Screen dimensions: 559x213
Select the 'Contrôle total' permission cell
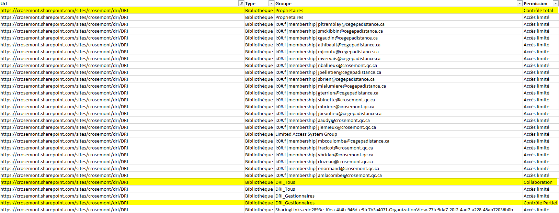(x=538, y=11)
